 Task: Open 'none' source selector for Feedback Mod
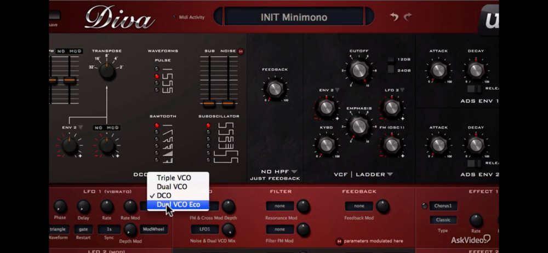[359, 206]
